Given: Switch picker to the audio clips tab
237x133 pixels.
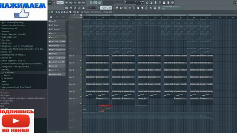Looking at the screenshot, I should (x=57, y=17).
